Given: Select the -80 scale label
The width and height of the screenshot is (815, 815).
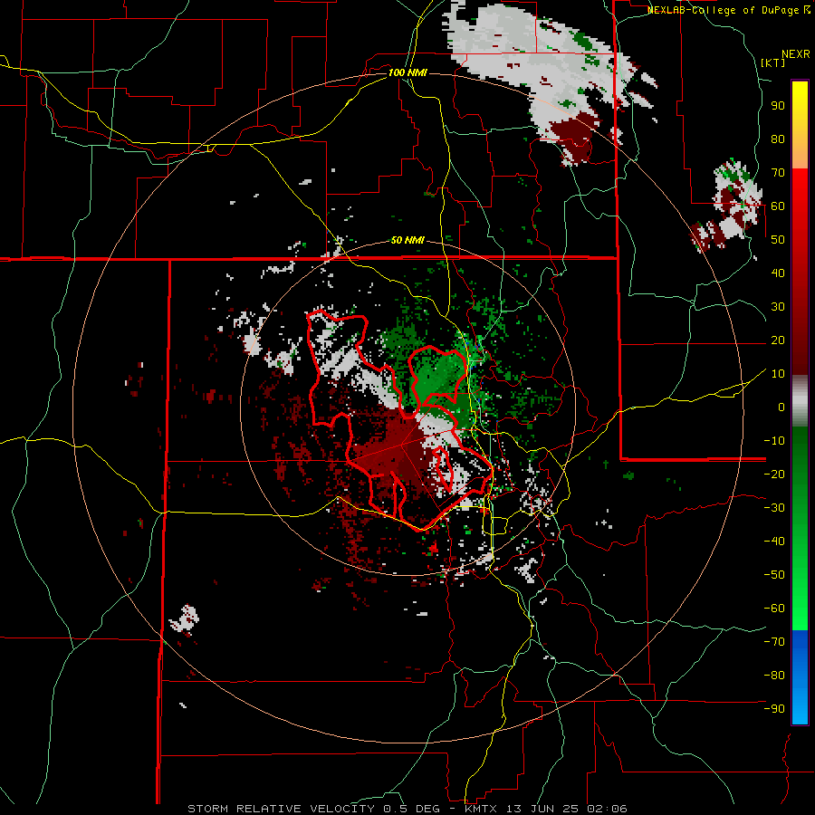Looking at the screenshot, I should coord(774,676).
